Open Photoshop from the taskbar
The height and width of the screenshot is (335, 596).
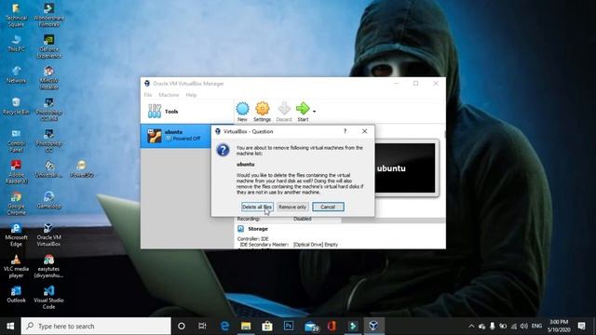[289, 326]
